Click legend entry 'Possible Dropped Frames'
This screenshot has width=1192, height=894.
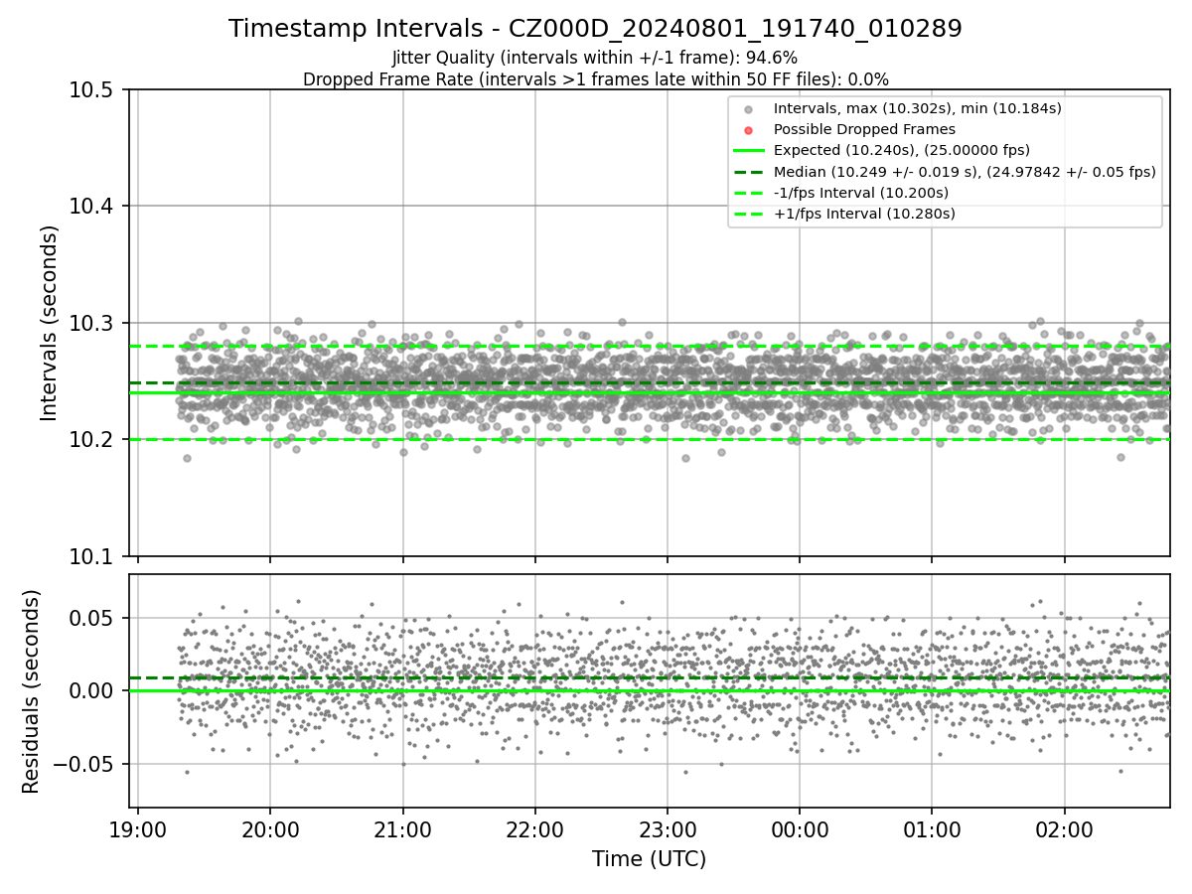click(x=864, y=129)
